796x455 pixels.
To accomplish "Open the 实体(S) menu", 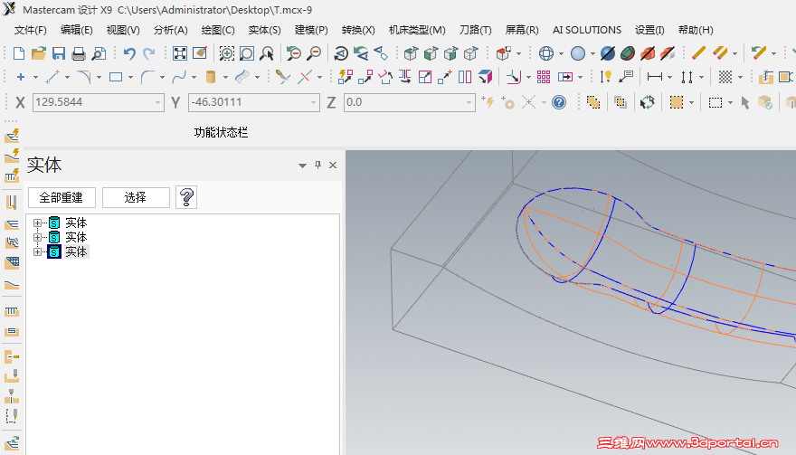I will tap(264, 30).
